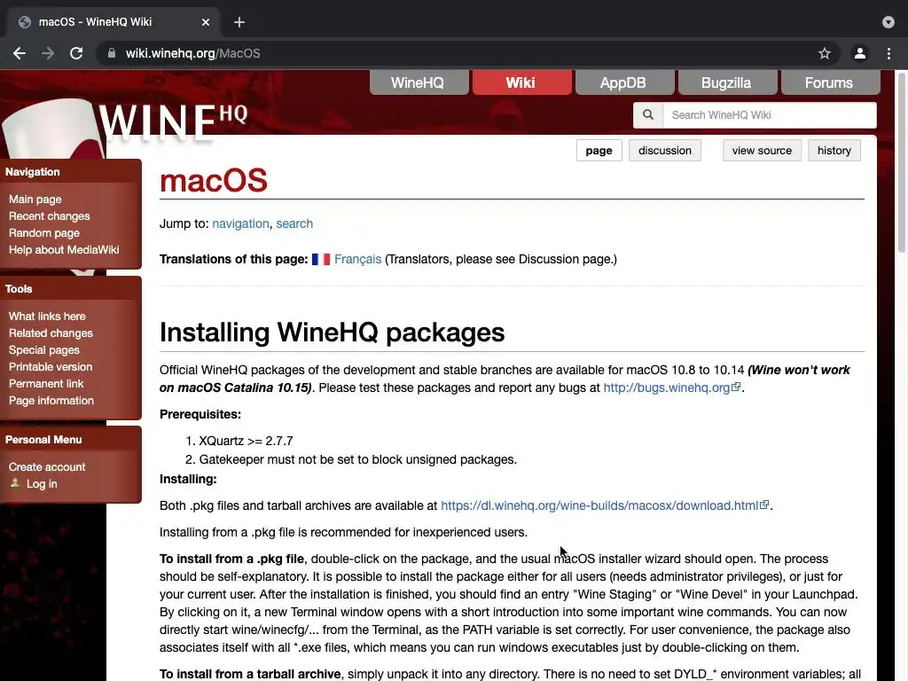Click Create account in Personal Menu
The image size is (908, 681).
click(47, 466)
